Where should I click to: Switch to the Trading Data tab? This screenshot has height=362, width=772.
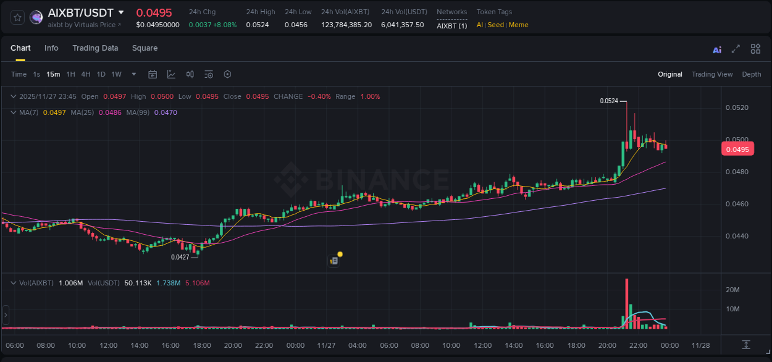pos(95,48)
